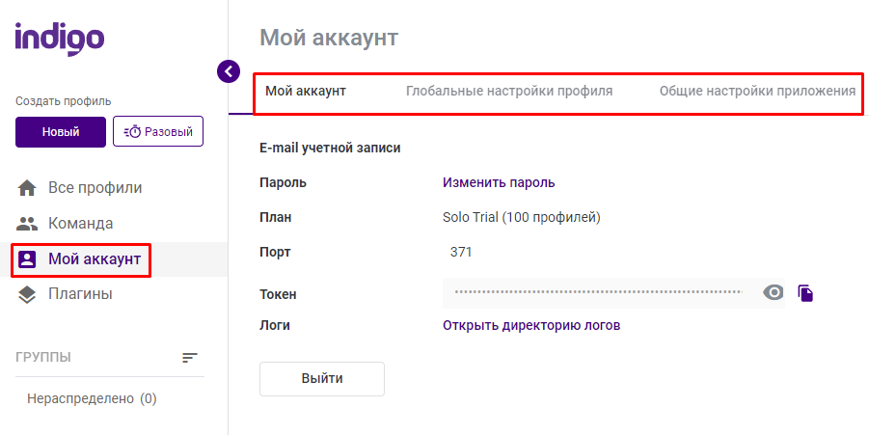Click the people icon beside Команда

[x=27, y=224]
